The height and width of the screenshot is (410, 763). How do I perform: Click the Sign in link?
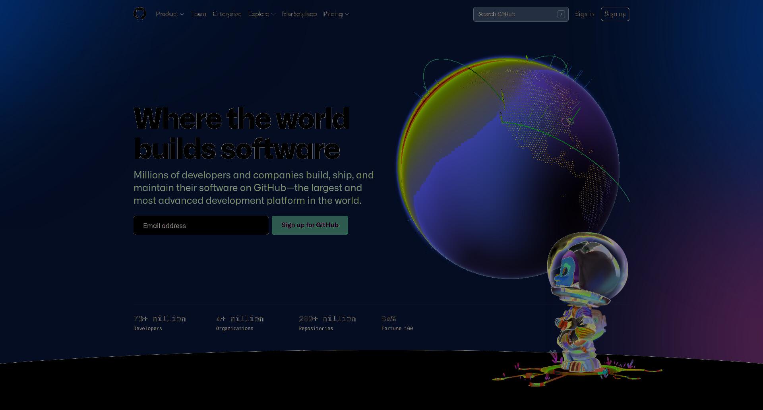(x=585, y=14)
